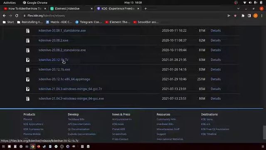Open the Screenshots footer link

119,134
